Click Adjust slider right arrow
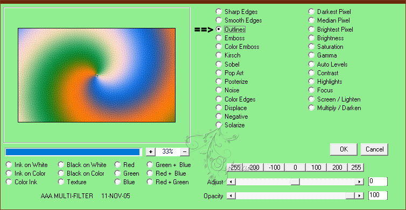406x210 pixels. tap(359, 182)
